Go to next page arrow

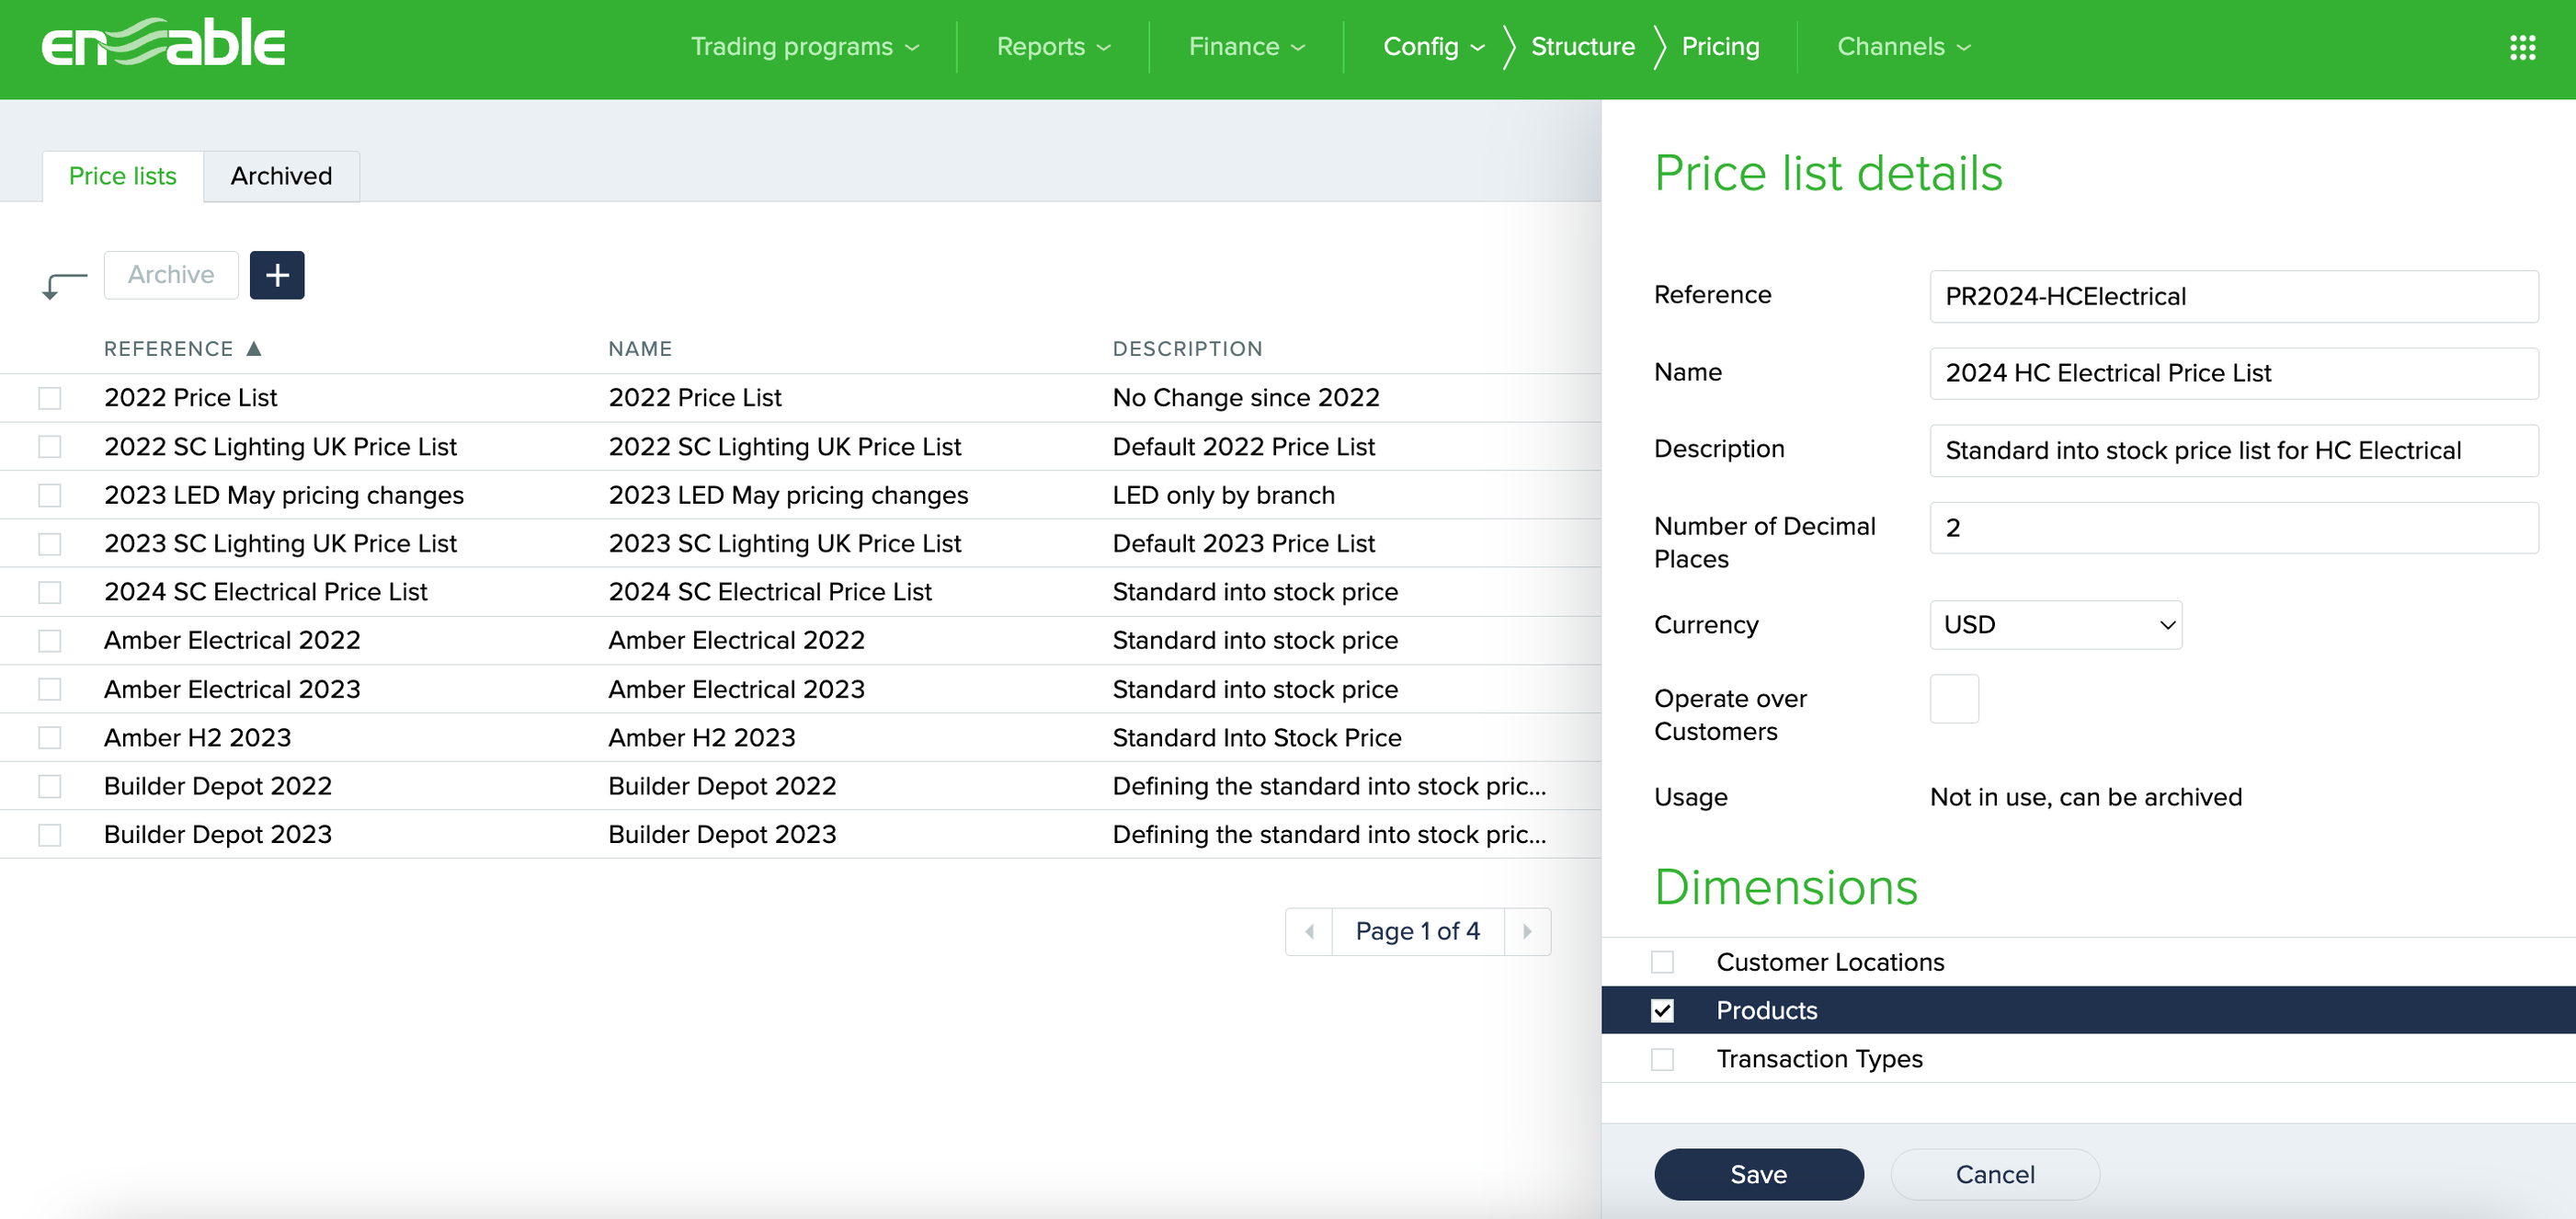pos(1526,931)
